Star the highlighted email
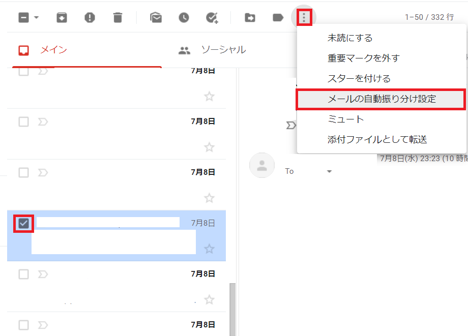 pyautogui.click(x=209, y=249)
